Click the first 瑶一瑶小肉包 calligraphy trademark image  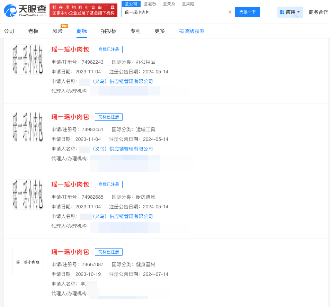point(28,59)
